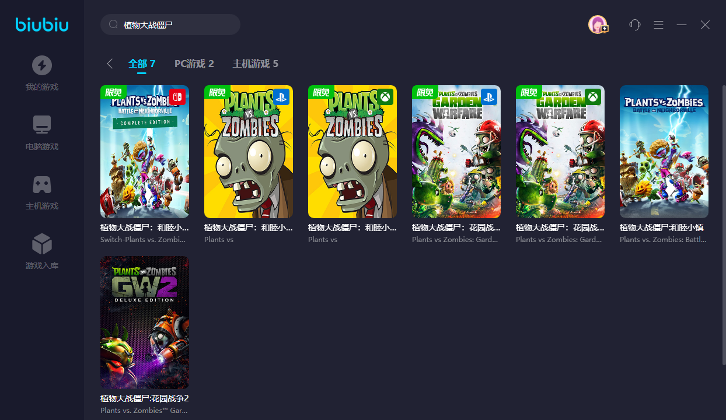Open console games gamepad icon
The width and height of the screenshot is (726, 420).
coord(41,184)
